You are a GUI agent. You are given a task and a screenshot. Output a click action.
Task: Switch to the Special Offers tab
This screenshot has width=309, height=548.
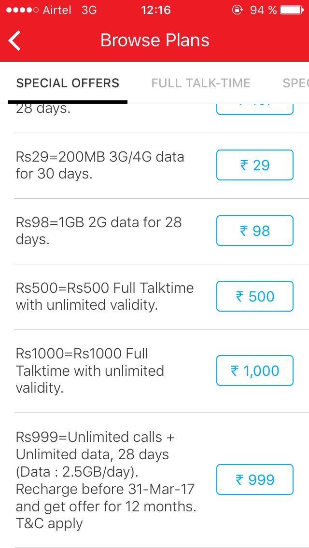(68, 83)
